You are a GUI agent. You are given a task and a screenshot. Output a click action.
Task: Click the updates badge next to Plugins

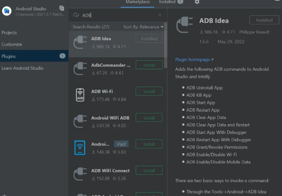[62, 56]
